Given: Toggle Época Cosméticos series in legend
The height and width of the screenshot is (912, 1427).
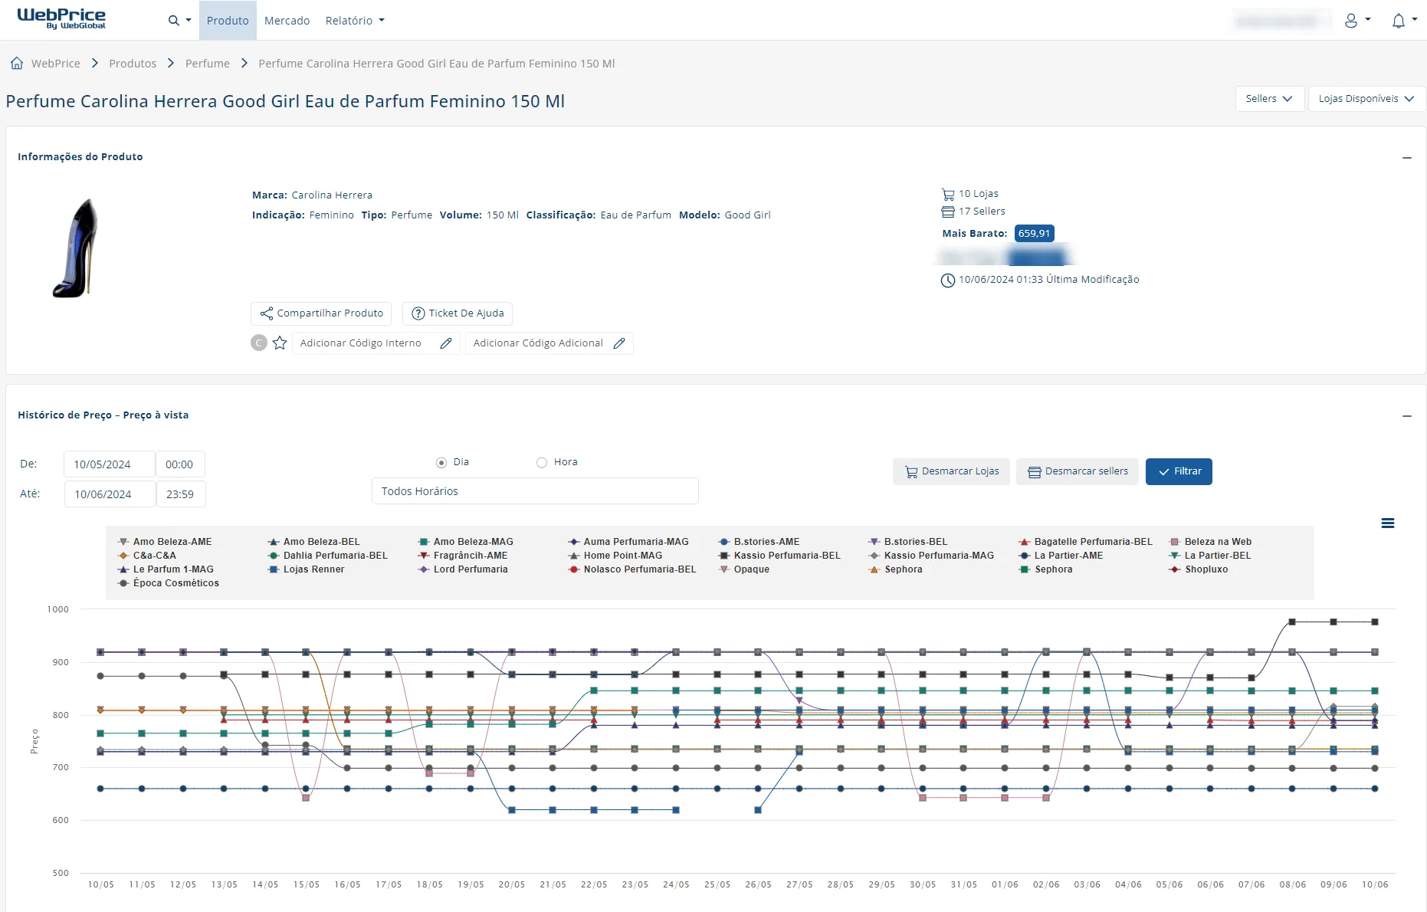Looking at the screenshot, I should coord(168,583).
